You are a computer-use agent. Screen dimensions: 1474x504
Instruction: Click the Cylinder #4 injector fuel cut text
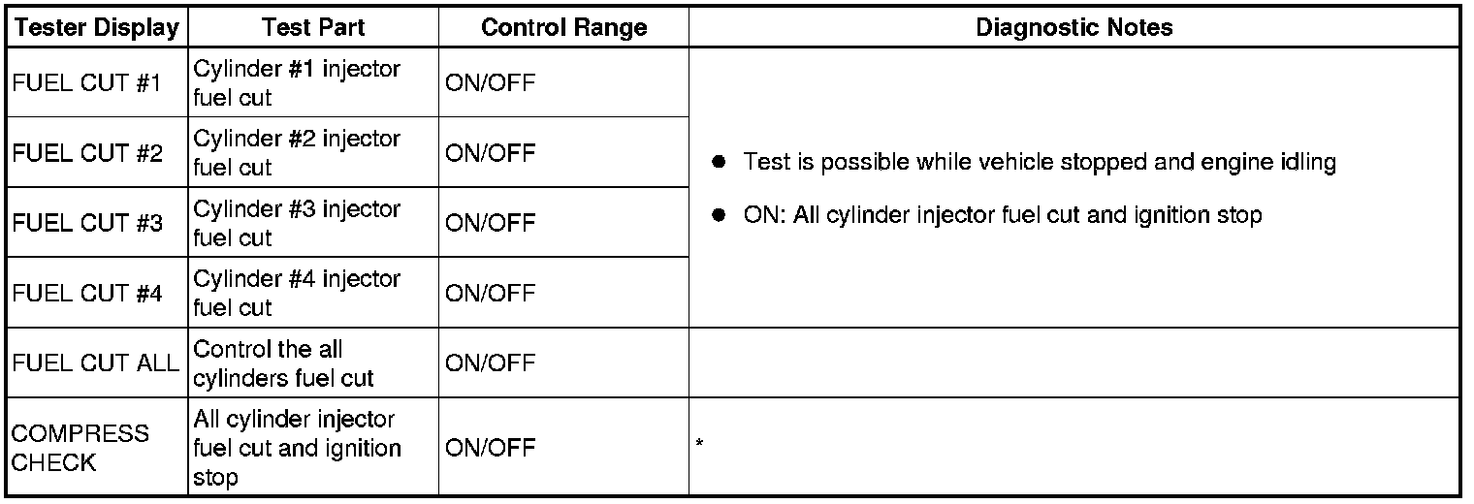tap(297, 293)
